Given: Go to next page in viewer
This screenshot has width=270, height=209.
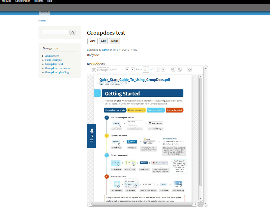Looking at the screenshot, I should click(x=158, y=70).
